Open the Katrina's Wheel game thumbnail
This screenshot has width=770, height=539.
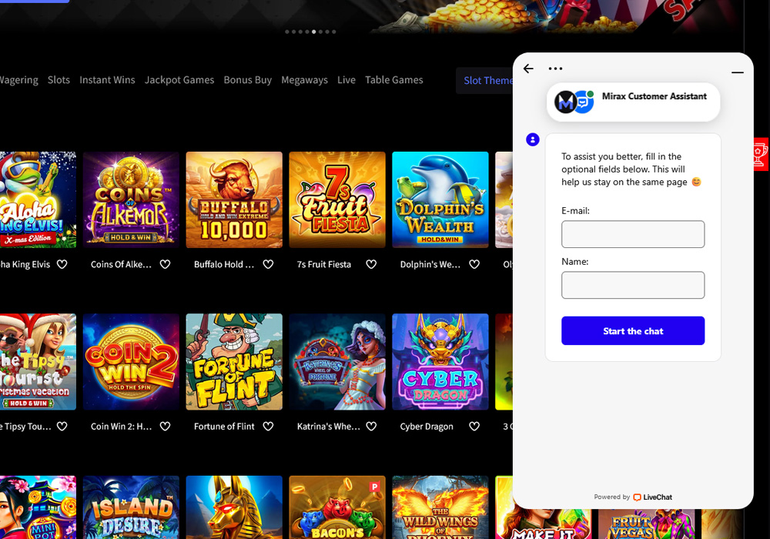pos(337,362)
